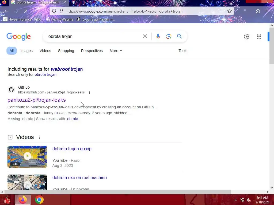Screen dimensions: 274x205
Task: Open the taskbar clock and date
Action: pyautogui.click(x=262, y=200)
